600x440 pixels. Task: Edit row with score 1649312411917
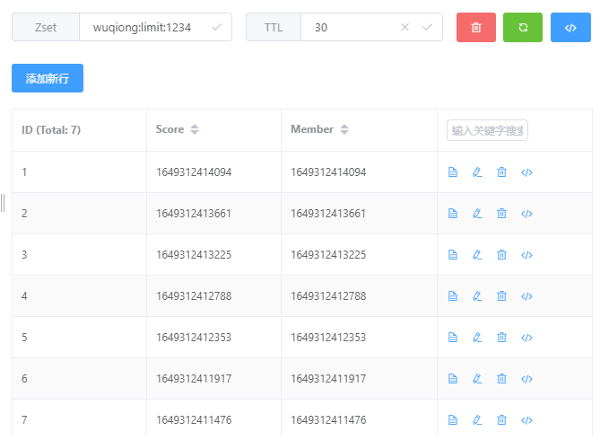point(477,379)
